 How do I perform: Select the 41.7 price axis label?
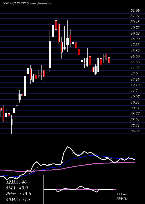[x=134, y=91]
